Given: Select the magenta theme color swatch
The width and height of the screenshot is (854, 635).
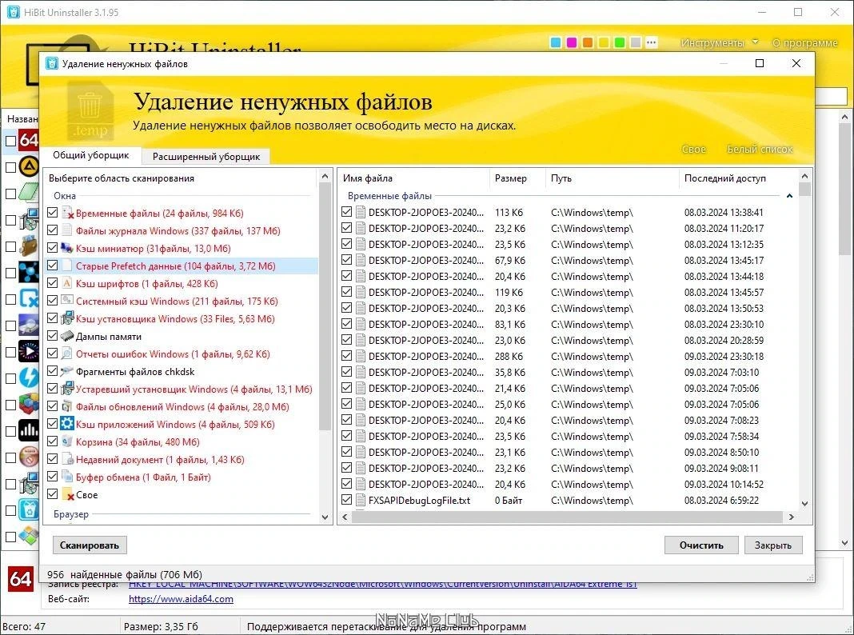Looking at the screenshot, I should point(571,42).
